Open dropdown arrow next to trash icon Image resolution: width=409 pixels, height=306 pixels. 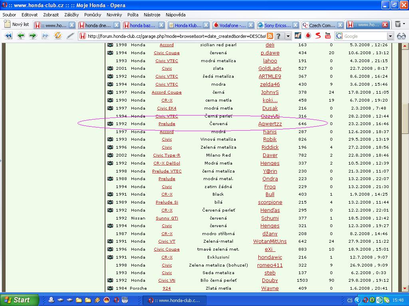(x=404, y=25)
